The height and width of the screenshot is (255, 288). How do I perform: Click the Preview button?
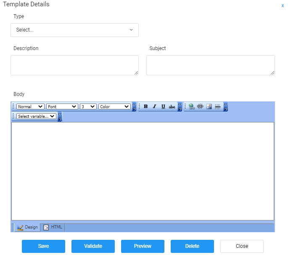tap(143, 246)
